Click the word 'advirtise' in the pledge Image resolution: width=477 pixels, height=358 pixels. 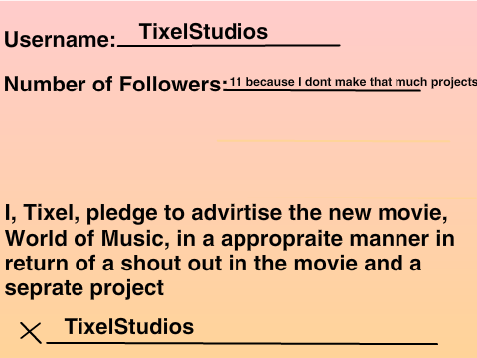point(237,212)
